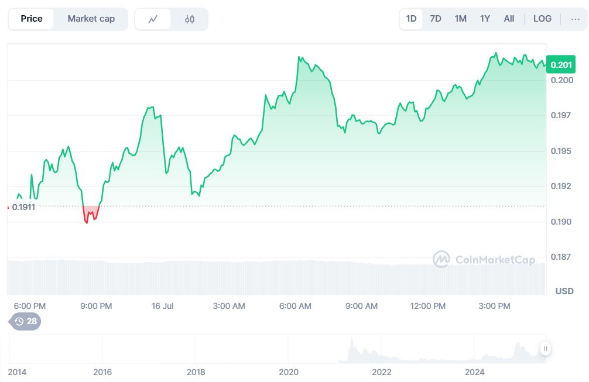
Task: Click the range slider handle on timeline
Action: 545,349
